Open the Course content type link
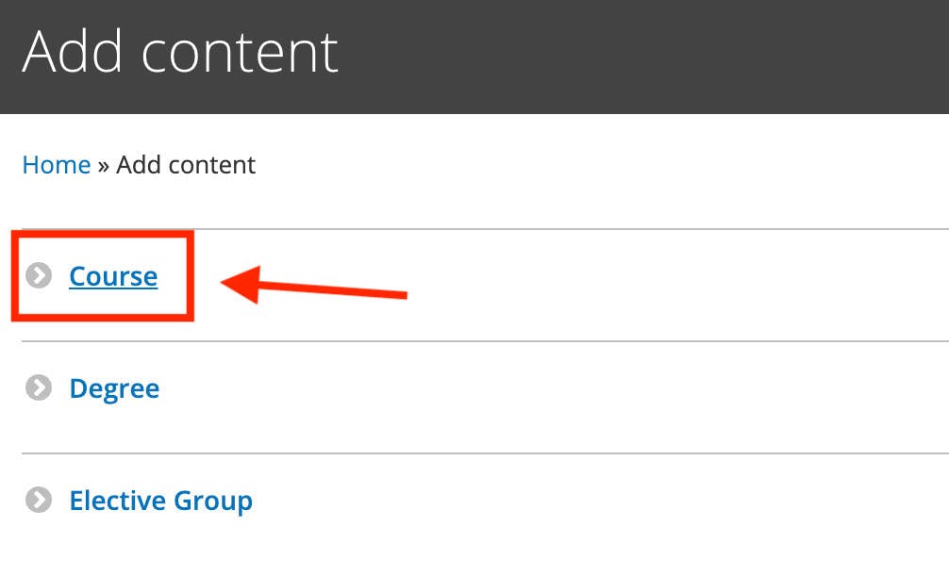The height and width of the screenshot is (576, 949). pyautogui.click(x=113, y=276)
